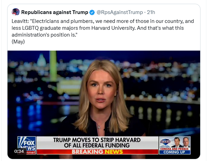
Task: Open the Republicans against Trump profile name
Action: tap(54, 13)
